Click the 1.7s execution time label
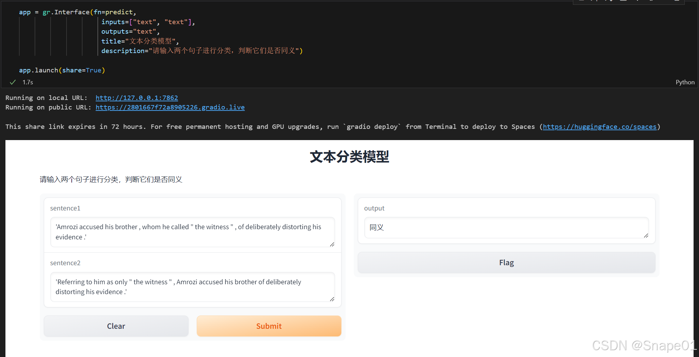Image resolution: width=699 pixels, height=357 pixels. point(27,82)
